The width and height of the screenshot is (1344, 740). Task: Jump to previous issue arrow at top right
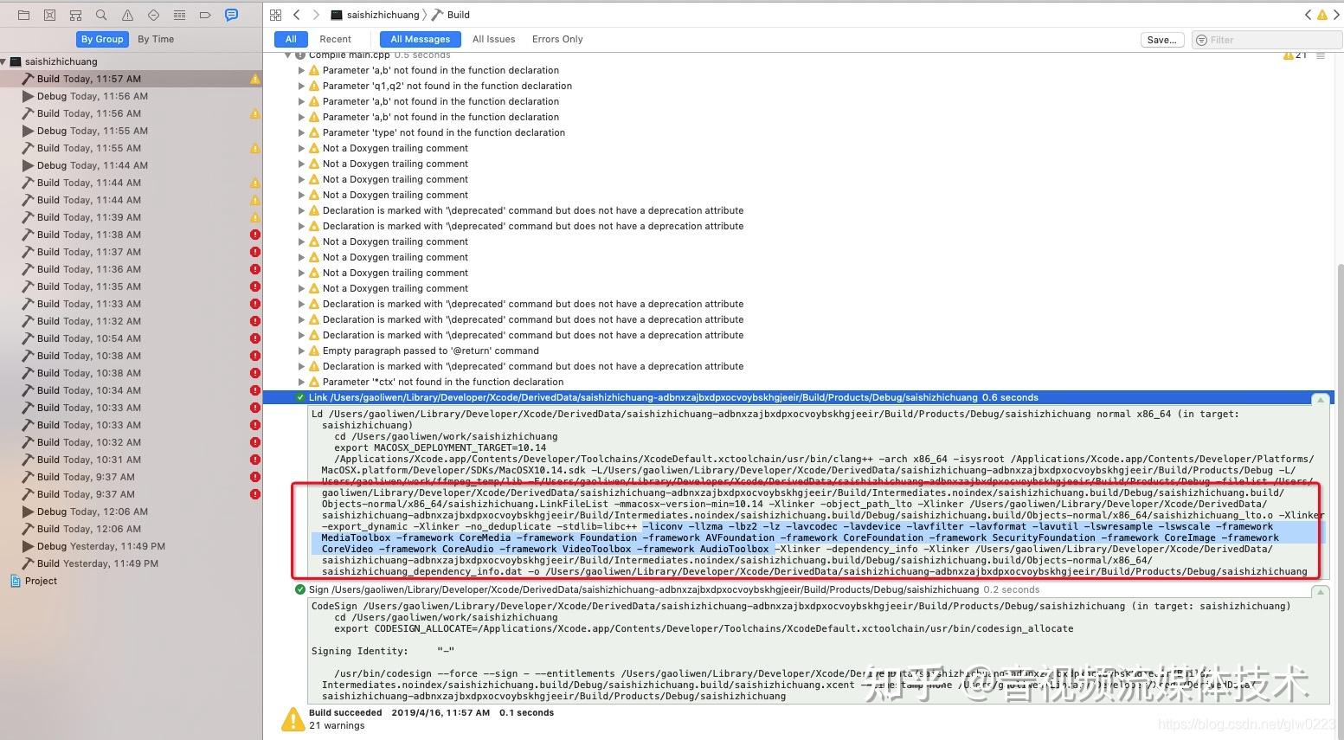tap(1308, 15)
